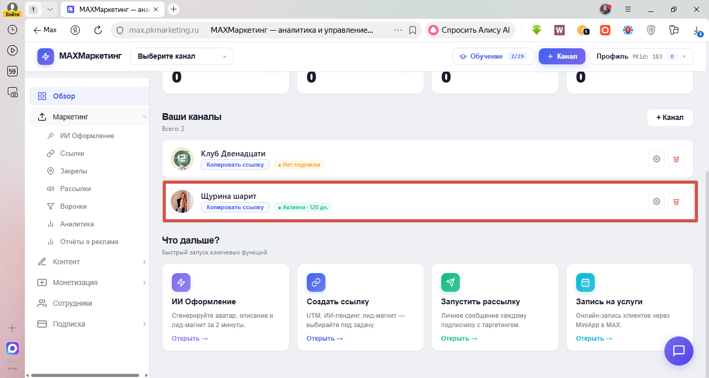Open the Выберите канал channel dropdown
Image resolution: width=709 pixels, height=378 pixels.
tap(182, 56)
